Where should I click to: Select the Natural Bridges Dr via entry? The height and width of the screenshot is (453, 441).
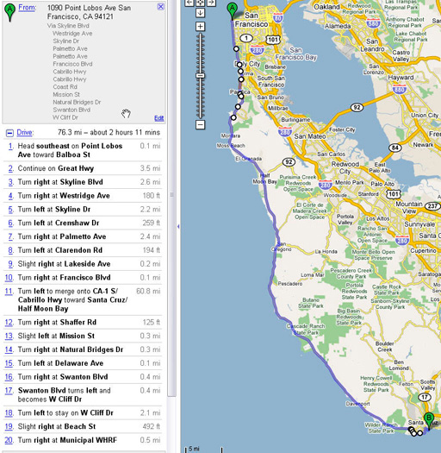(77, 102)
